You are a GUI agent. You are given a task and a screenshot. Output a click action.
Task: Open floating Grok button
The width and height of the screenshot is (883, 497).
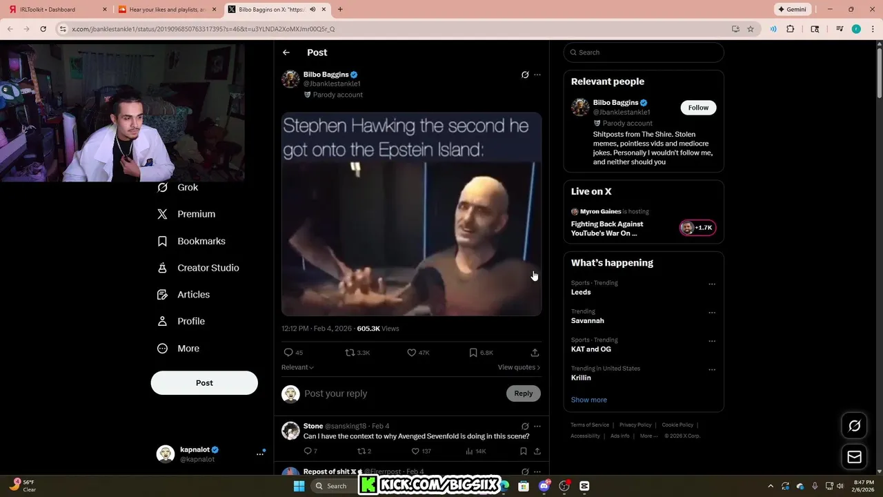(854, 426)
